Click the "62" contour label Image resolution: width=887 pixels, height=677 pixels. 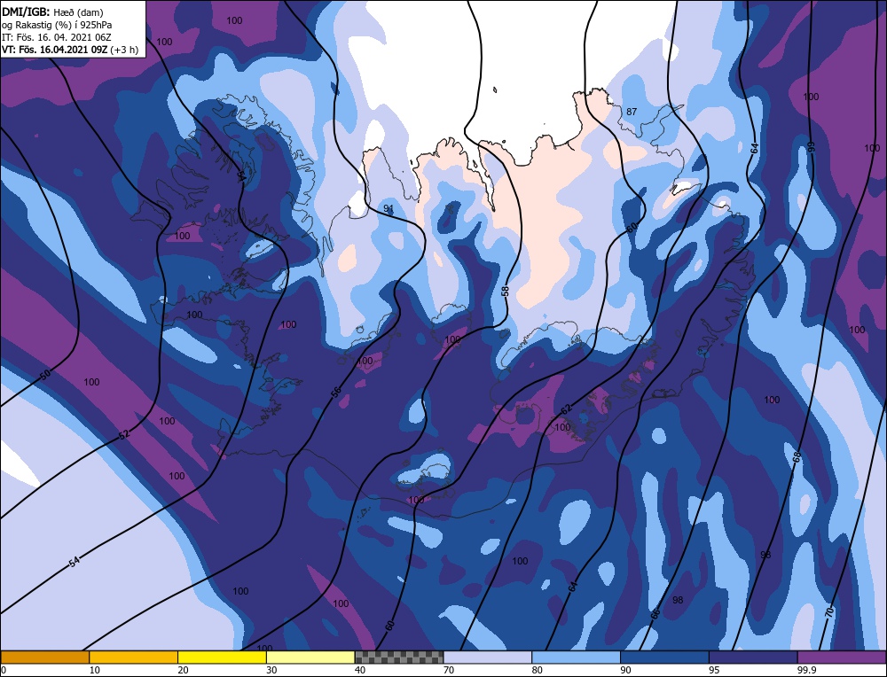point(566,409)
